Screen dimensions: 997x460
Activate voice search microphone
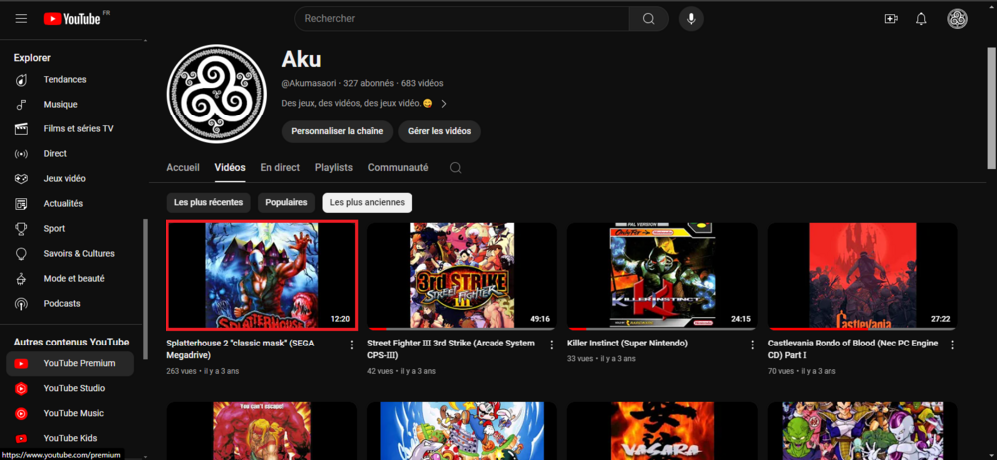690,19
